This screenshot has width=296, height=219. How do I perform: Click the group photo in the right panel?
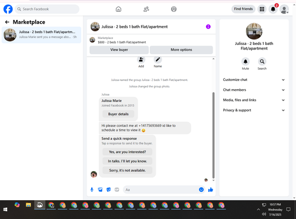[254, 31]
